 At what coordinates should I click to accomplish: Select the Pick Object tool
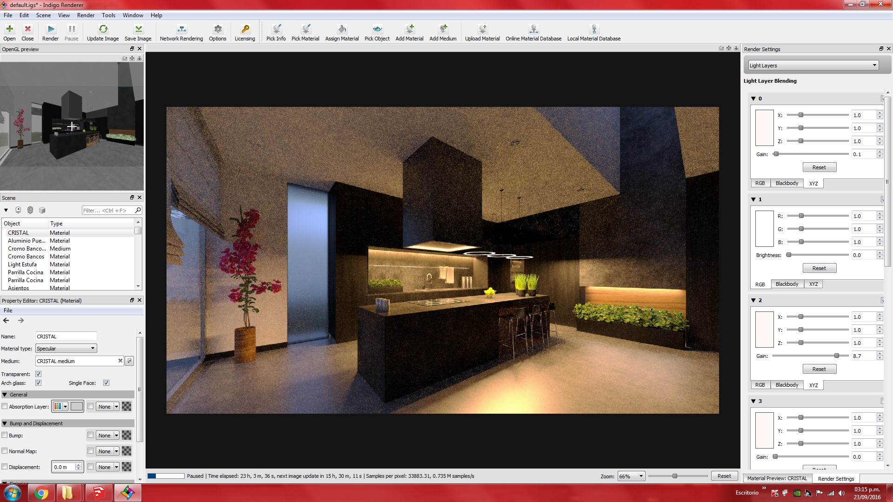click(377, 33)
